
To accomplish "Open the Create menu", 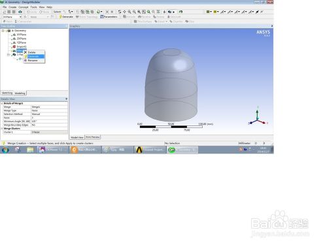I will [x=12, y=7].
